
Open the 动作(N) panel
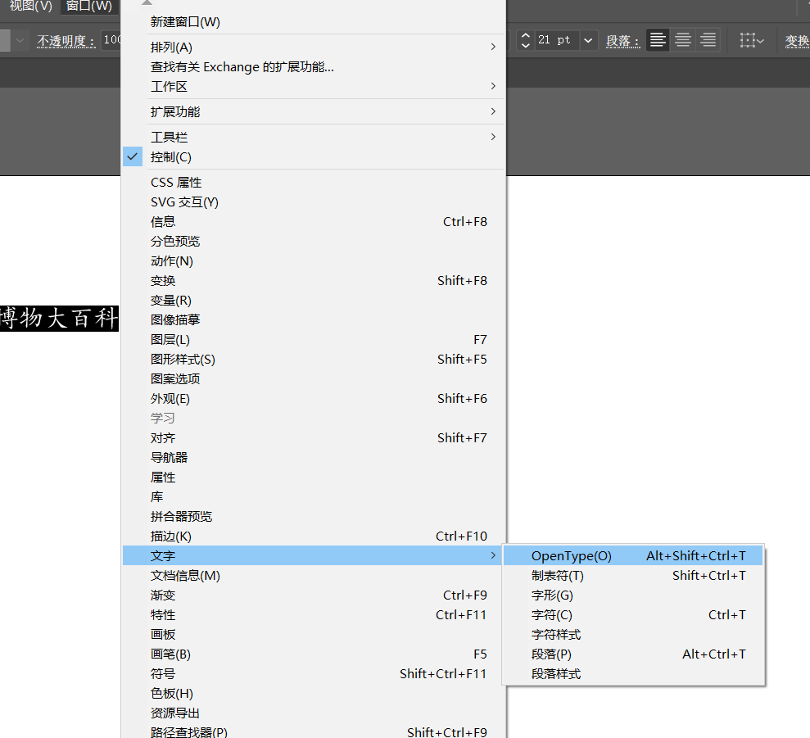313,261
